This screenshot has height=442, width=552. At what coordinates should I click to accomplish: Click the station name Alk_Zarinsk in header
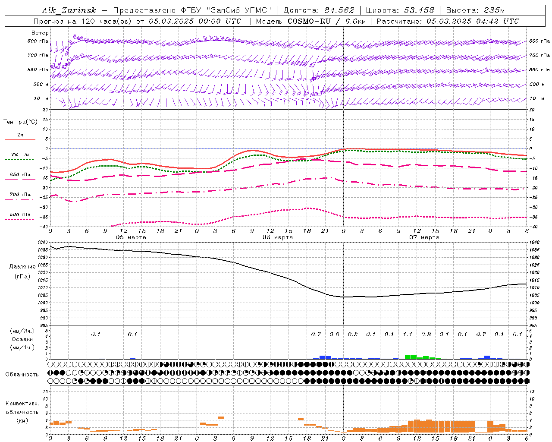[x=69, y=10]
